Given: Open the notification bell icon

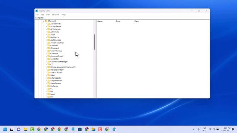Looking at the screenshot, I should pyautogui.click(x=233, y=129).
